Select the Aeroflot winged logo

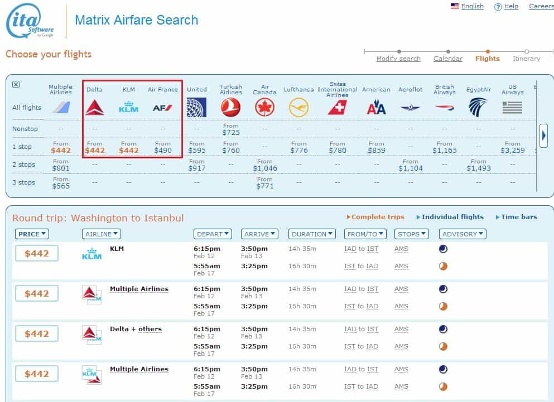pyautogui.click(x=410, y=108)
